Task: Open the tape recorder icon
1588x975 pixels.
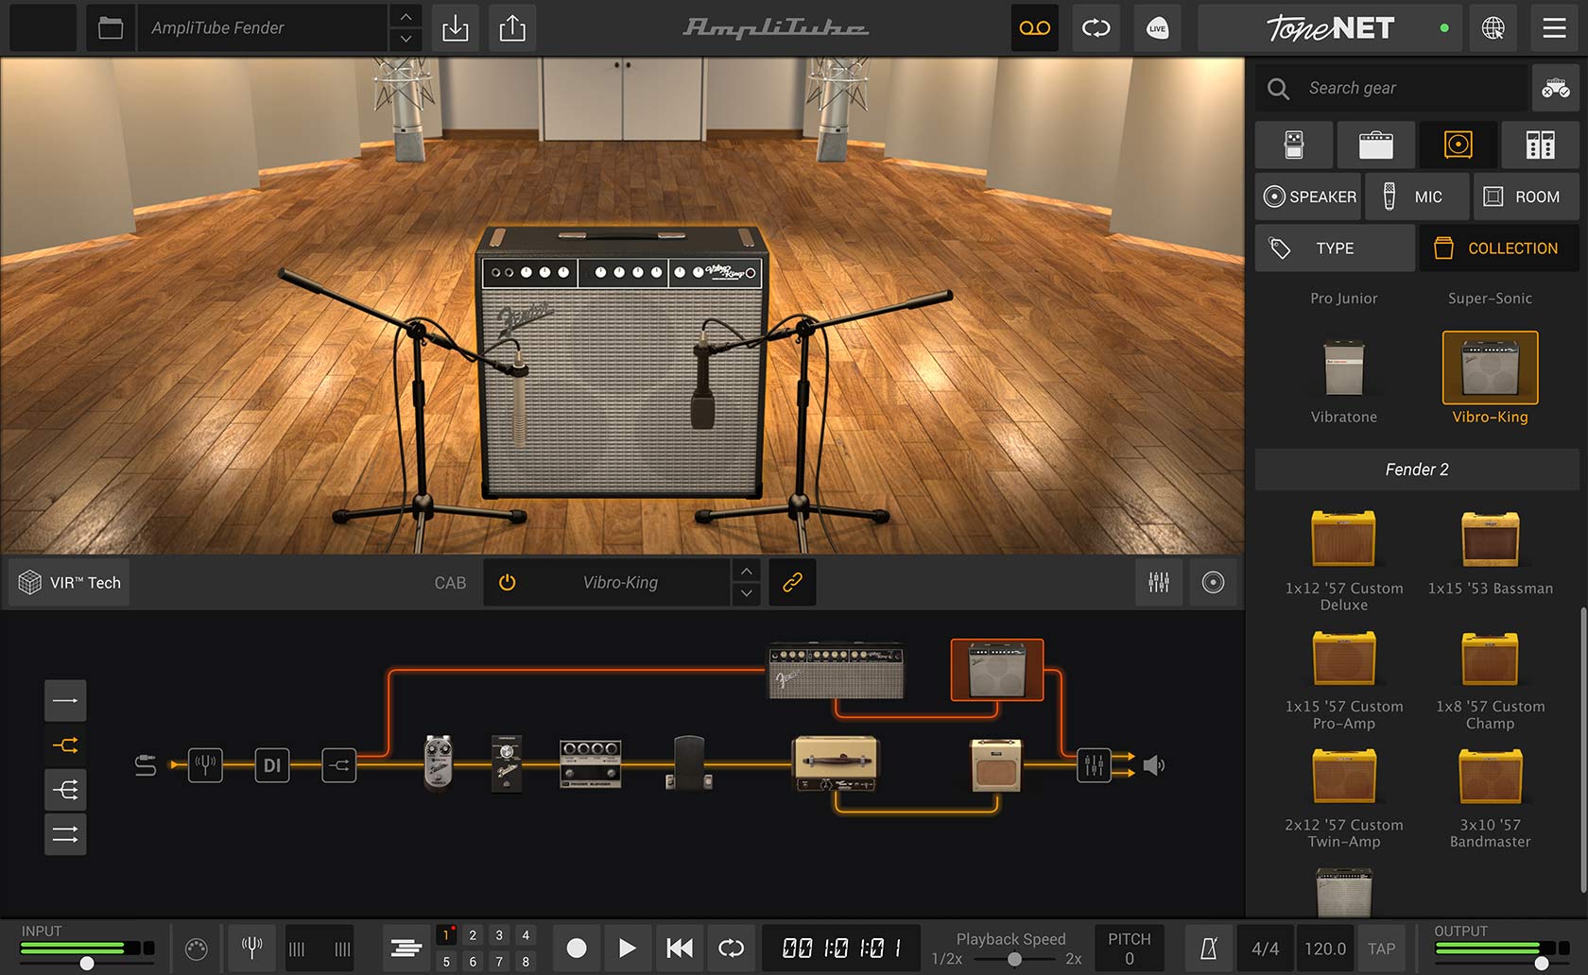Action: [x=1034, y=28]
